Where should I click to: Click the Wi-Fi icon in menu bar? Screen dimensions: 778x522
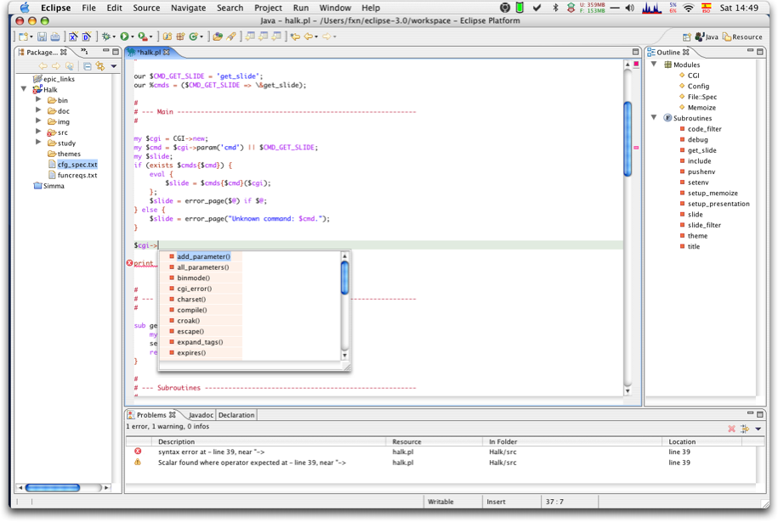point(688,8)
